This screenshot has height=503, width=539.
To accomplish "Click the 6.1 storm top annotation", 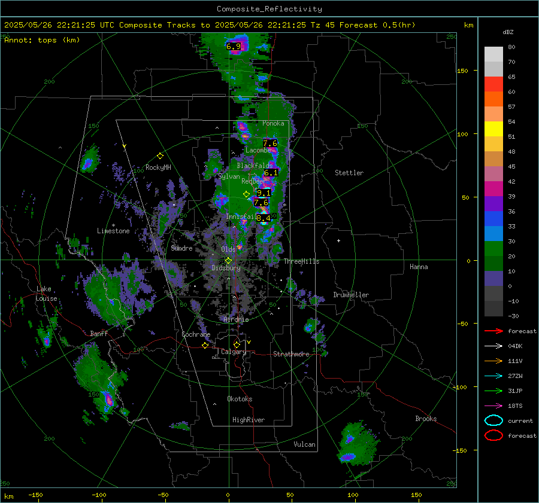I will (x=271, y=173).
